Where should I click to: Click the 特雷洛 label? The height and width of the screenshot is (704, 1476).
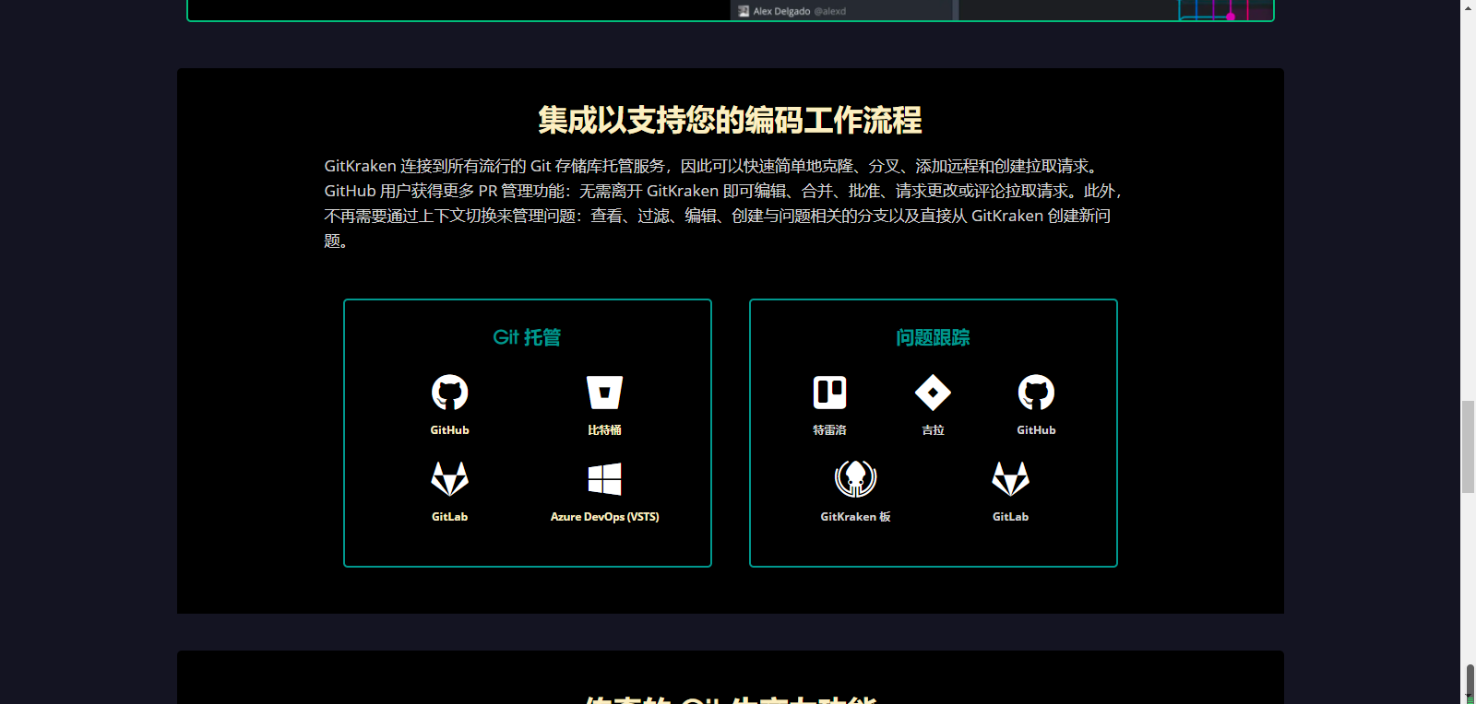pyautogui.click(x=830, y=430)
